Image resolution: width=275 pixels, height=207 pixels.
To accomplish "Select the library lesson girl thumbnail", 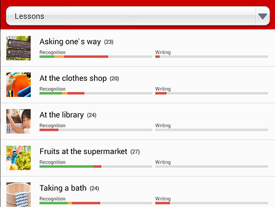I will point(19,121).
